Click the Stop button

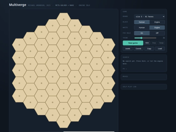pyautogui.click(x=154, y=43)
